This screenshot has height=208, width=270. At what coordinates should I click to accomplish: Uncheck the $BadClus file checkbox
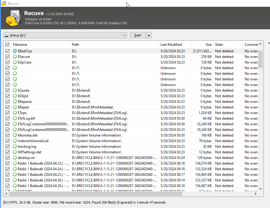(7, 51)
